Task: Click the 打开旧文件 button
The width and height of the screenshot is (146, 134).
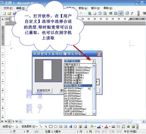Action: (x=44, y=91)
